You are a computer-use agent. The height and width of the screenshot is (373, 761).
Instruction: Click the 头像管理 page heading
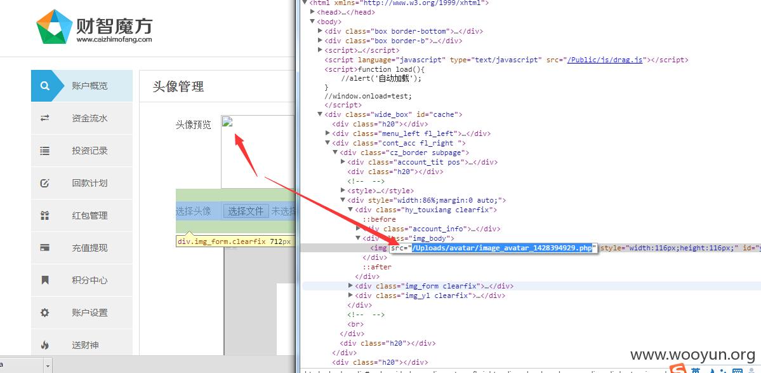coord(178,87)
